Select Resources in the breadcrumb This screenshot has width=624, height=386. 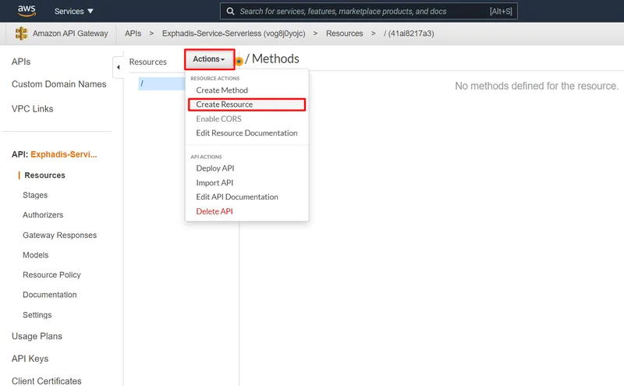point(344,34)
